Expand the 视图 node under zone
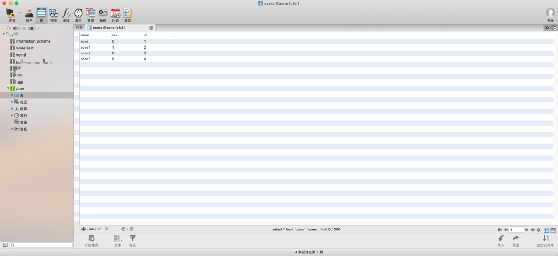558x256 pixels. (13, 102)
